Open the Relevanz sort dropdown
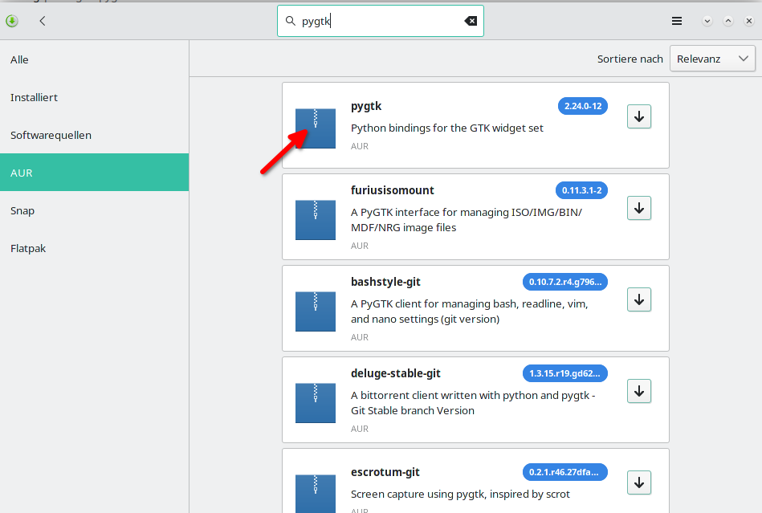The image size is (762, 513). click(x=711, y=58)
